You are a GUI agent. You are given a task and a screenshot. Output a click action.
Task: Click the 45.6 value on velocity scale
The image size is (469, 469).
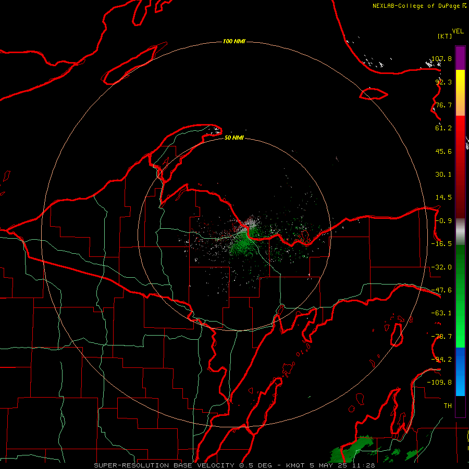pos(443,151)
